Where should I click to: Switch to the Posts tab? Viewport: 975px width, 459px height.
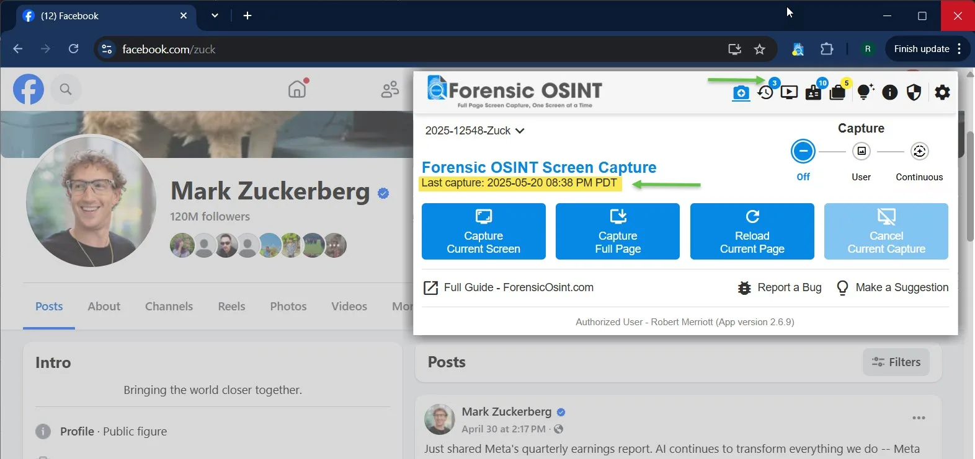click(x=49, y=306)
